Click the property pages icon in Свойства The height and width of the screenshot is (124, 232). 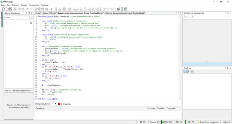(192, 72)
